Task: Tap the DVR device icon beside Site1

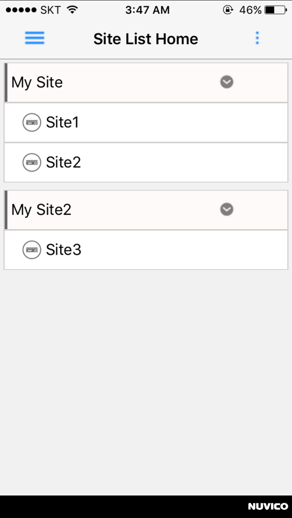Action: [32, 122]
